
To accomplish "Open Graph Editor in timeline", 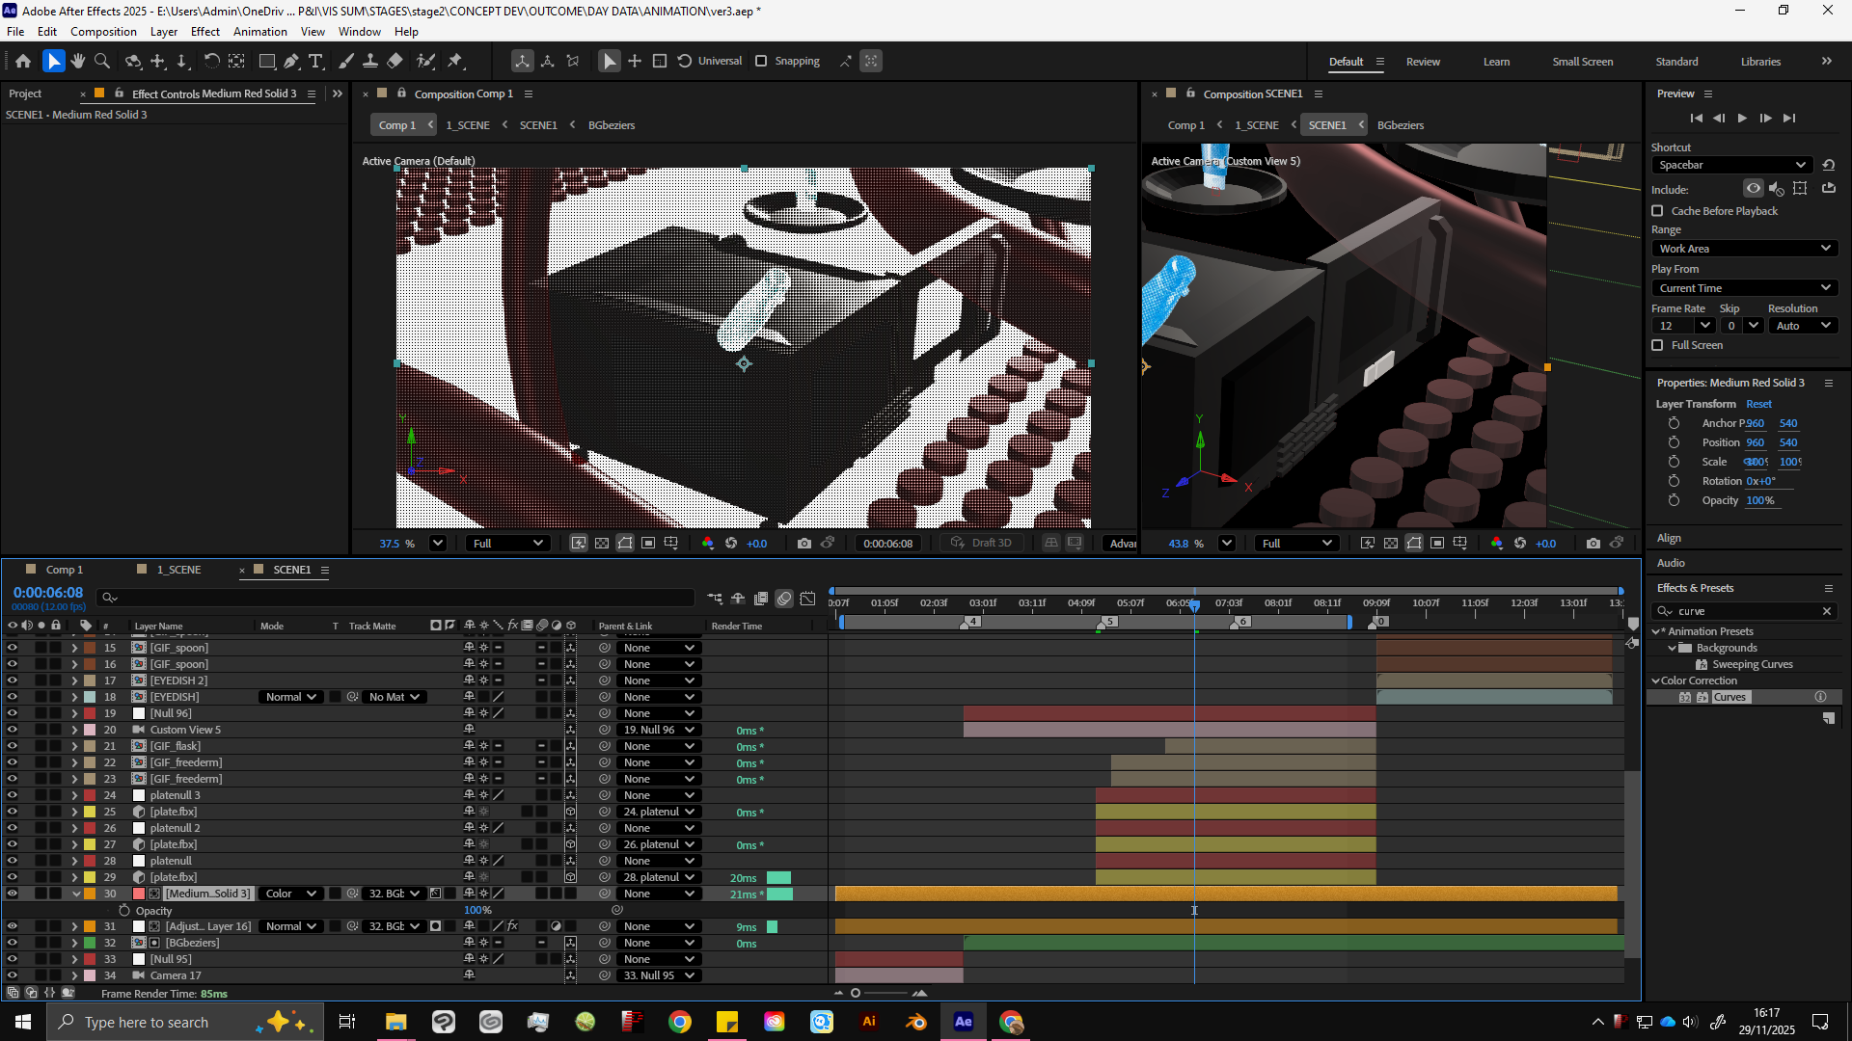I will (808, 599).
